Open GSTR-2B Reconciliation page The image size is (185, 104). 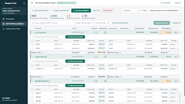[x=14, y=24]
